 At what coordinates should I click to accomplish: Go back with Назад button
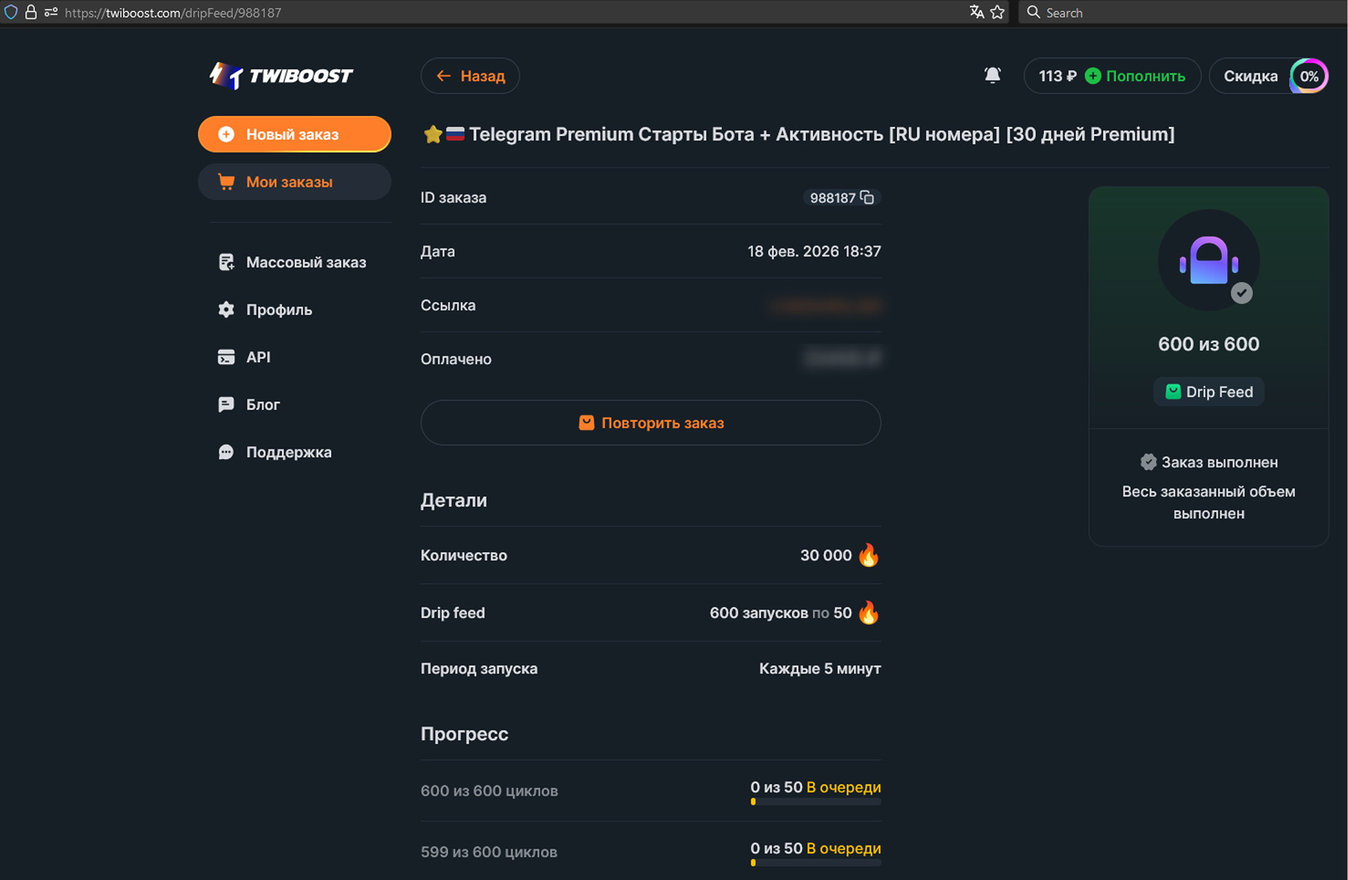tap(470, 76)
